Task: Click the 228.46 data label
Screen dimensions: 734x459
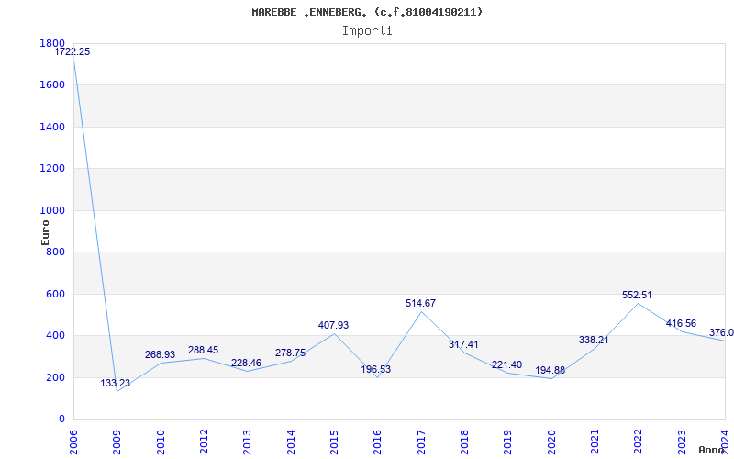Action: click(x=246, y=363)
